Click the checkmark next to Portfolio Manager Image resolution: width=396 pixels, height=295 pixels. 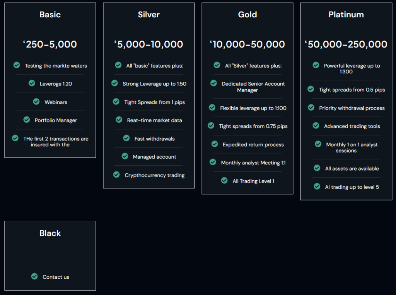click(x=27, y=120)
